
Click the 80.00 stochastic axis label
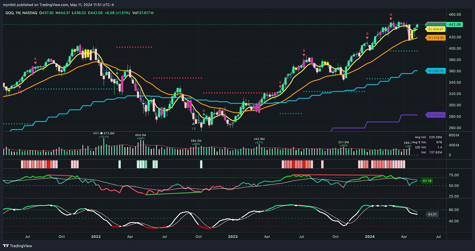pyautogui.click(x=454, y=210)
